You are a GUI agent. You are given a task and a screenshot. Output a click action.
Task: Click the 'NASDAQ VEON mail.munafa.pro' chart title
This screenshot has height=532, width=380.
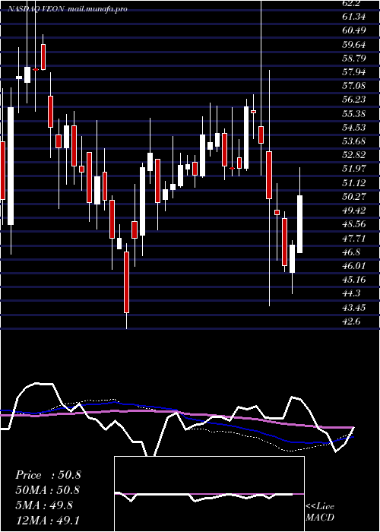pos(68,9)
